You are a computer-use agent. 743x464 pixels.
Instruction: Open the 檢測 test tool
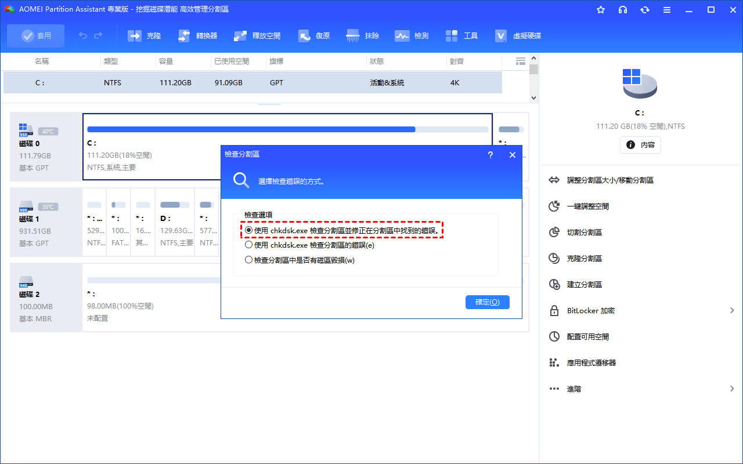[x=402, y=36]
